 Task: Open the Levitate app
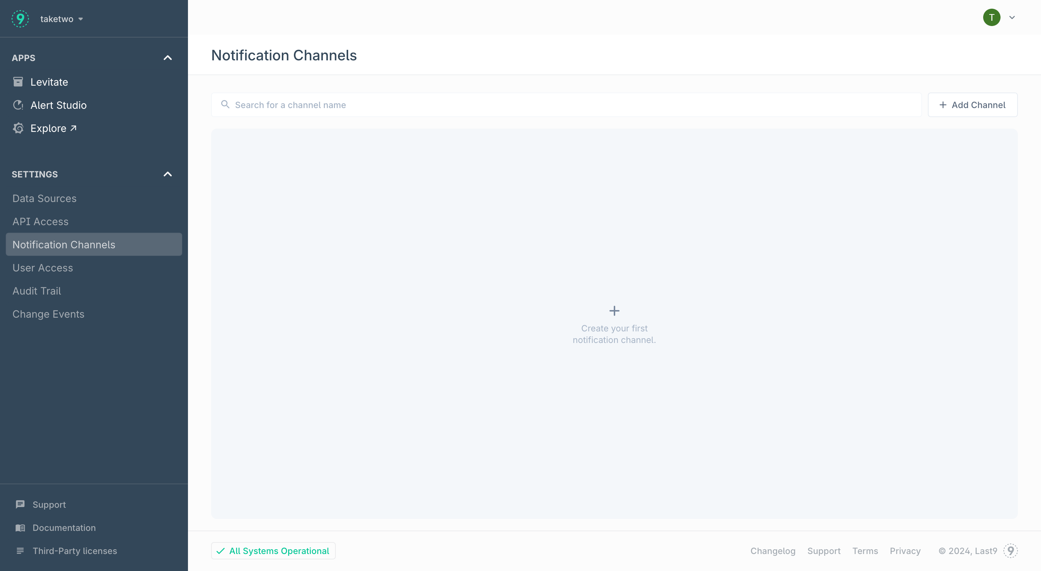coord(49,82)
